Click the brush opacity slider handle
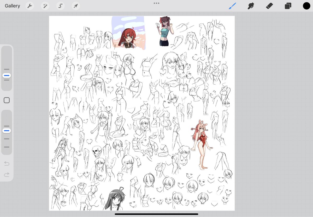 coord(7,131)
